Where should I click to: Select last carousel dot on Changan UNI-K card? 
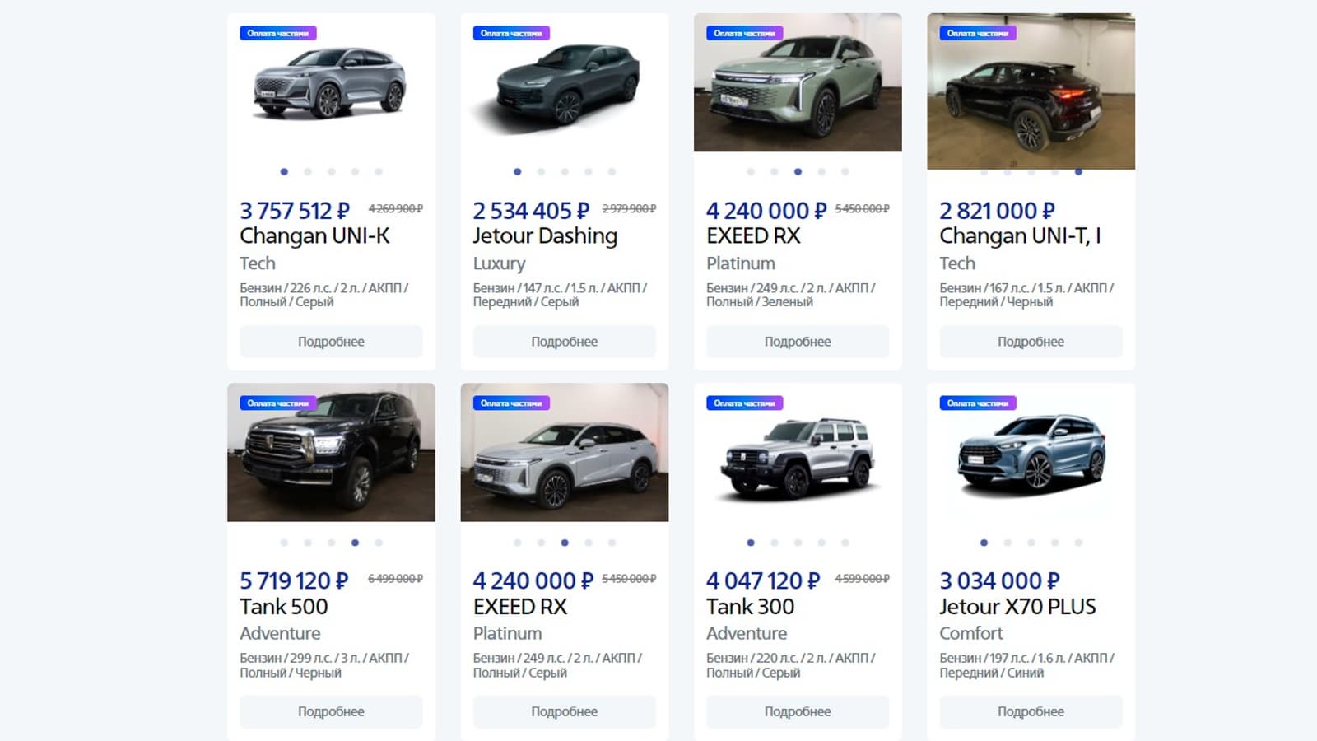click(x=379, y=172)
